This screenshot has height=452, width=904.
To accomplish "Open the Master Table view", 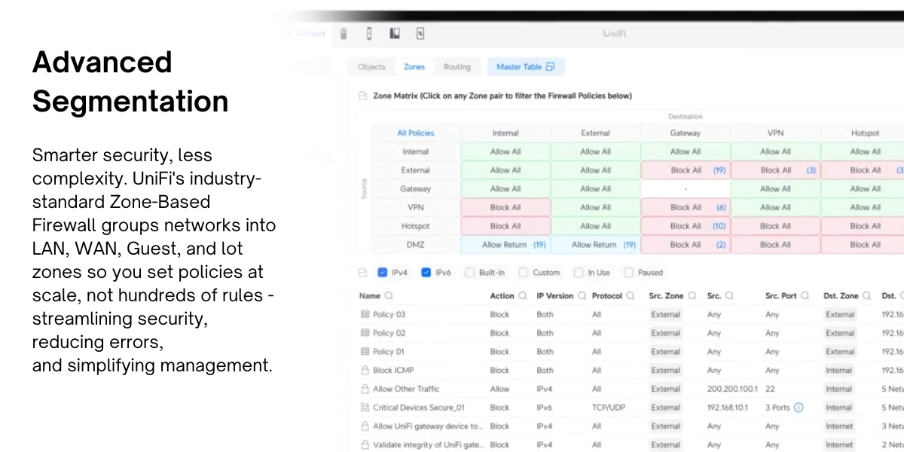I will [526, 67].
